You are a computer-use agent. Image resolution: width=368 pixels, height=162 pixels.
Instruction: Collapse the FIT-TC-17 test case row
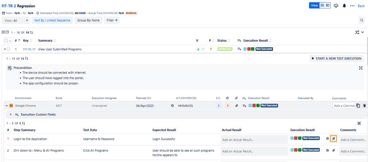[5, 49]
